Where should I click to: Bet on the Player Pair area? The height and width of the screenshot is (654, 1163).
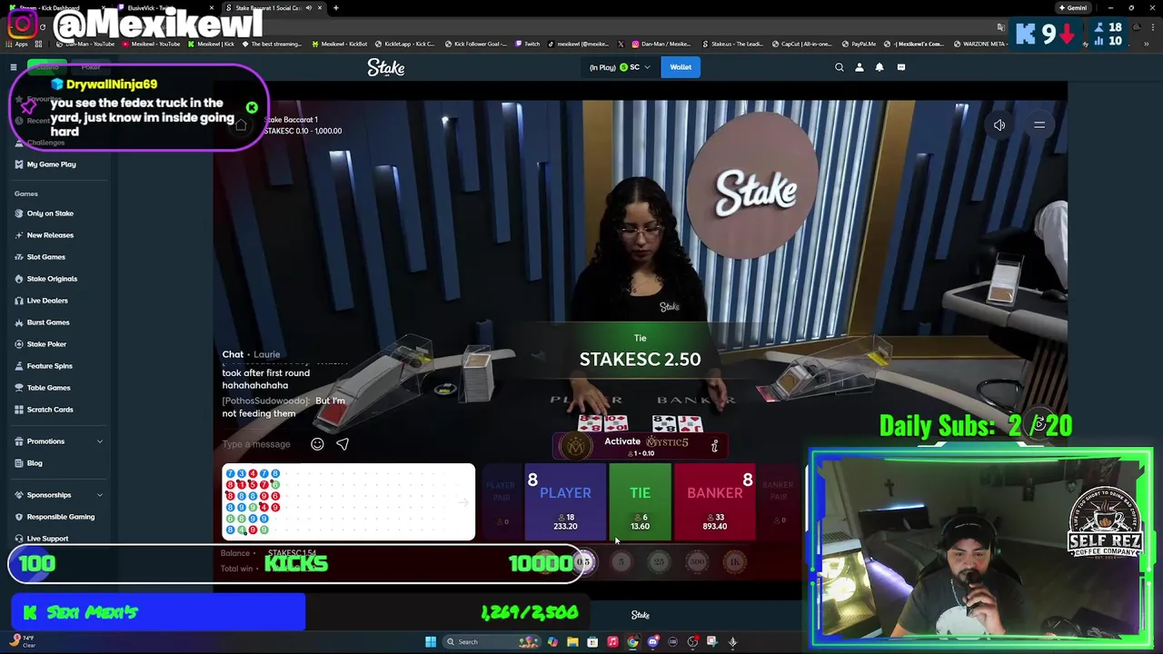502,502
